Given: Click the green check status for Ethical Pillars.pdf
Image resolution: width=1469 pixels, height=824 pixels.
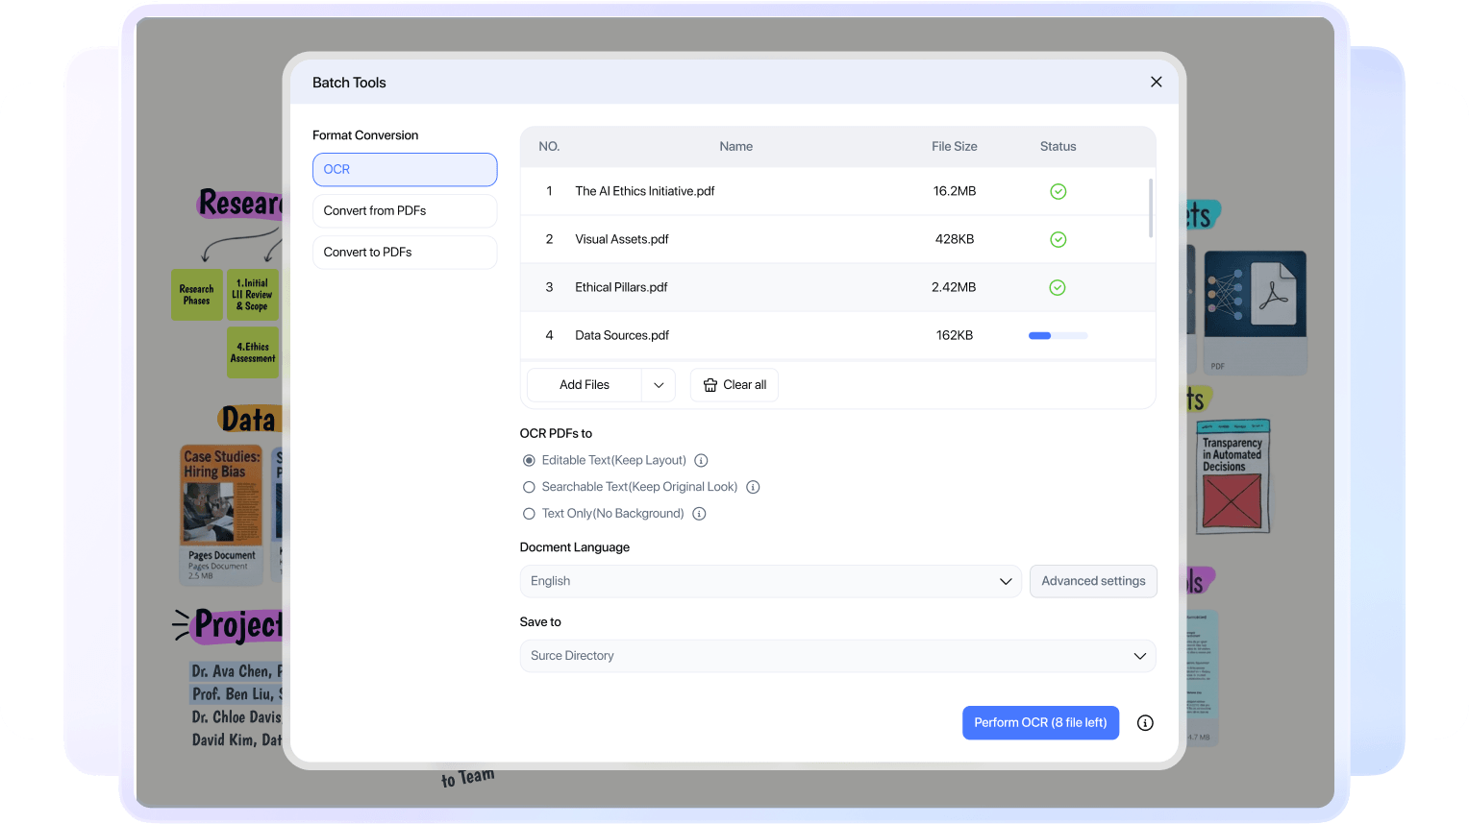Looking at the screenshot, I should pos(1058,287).
